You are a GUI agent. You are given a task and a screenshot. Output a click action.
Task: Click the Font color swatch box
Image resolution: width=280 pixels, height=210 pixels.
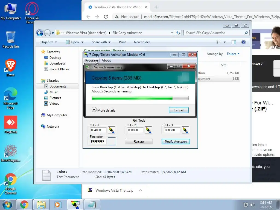(112, 141)
